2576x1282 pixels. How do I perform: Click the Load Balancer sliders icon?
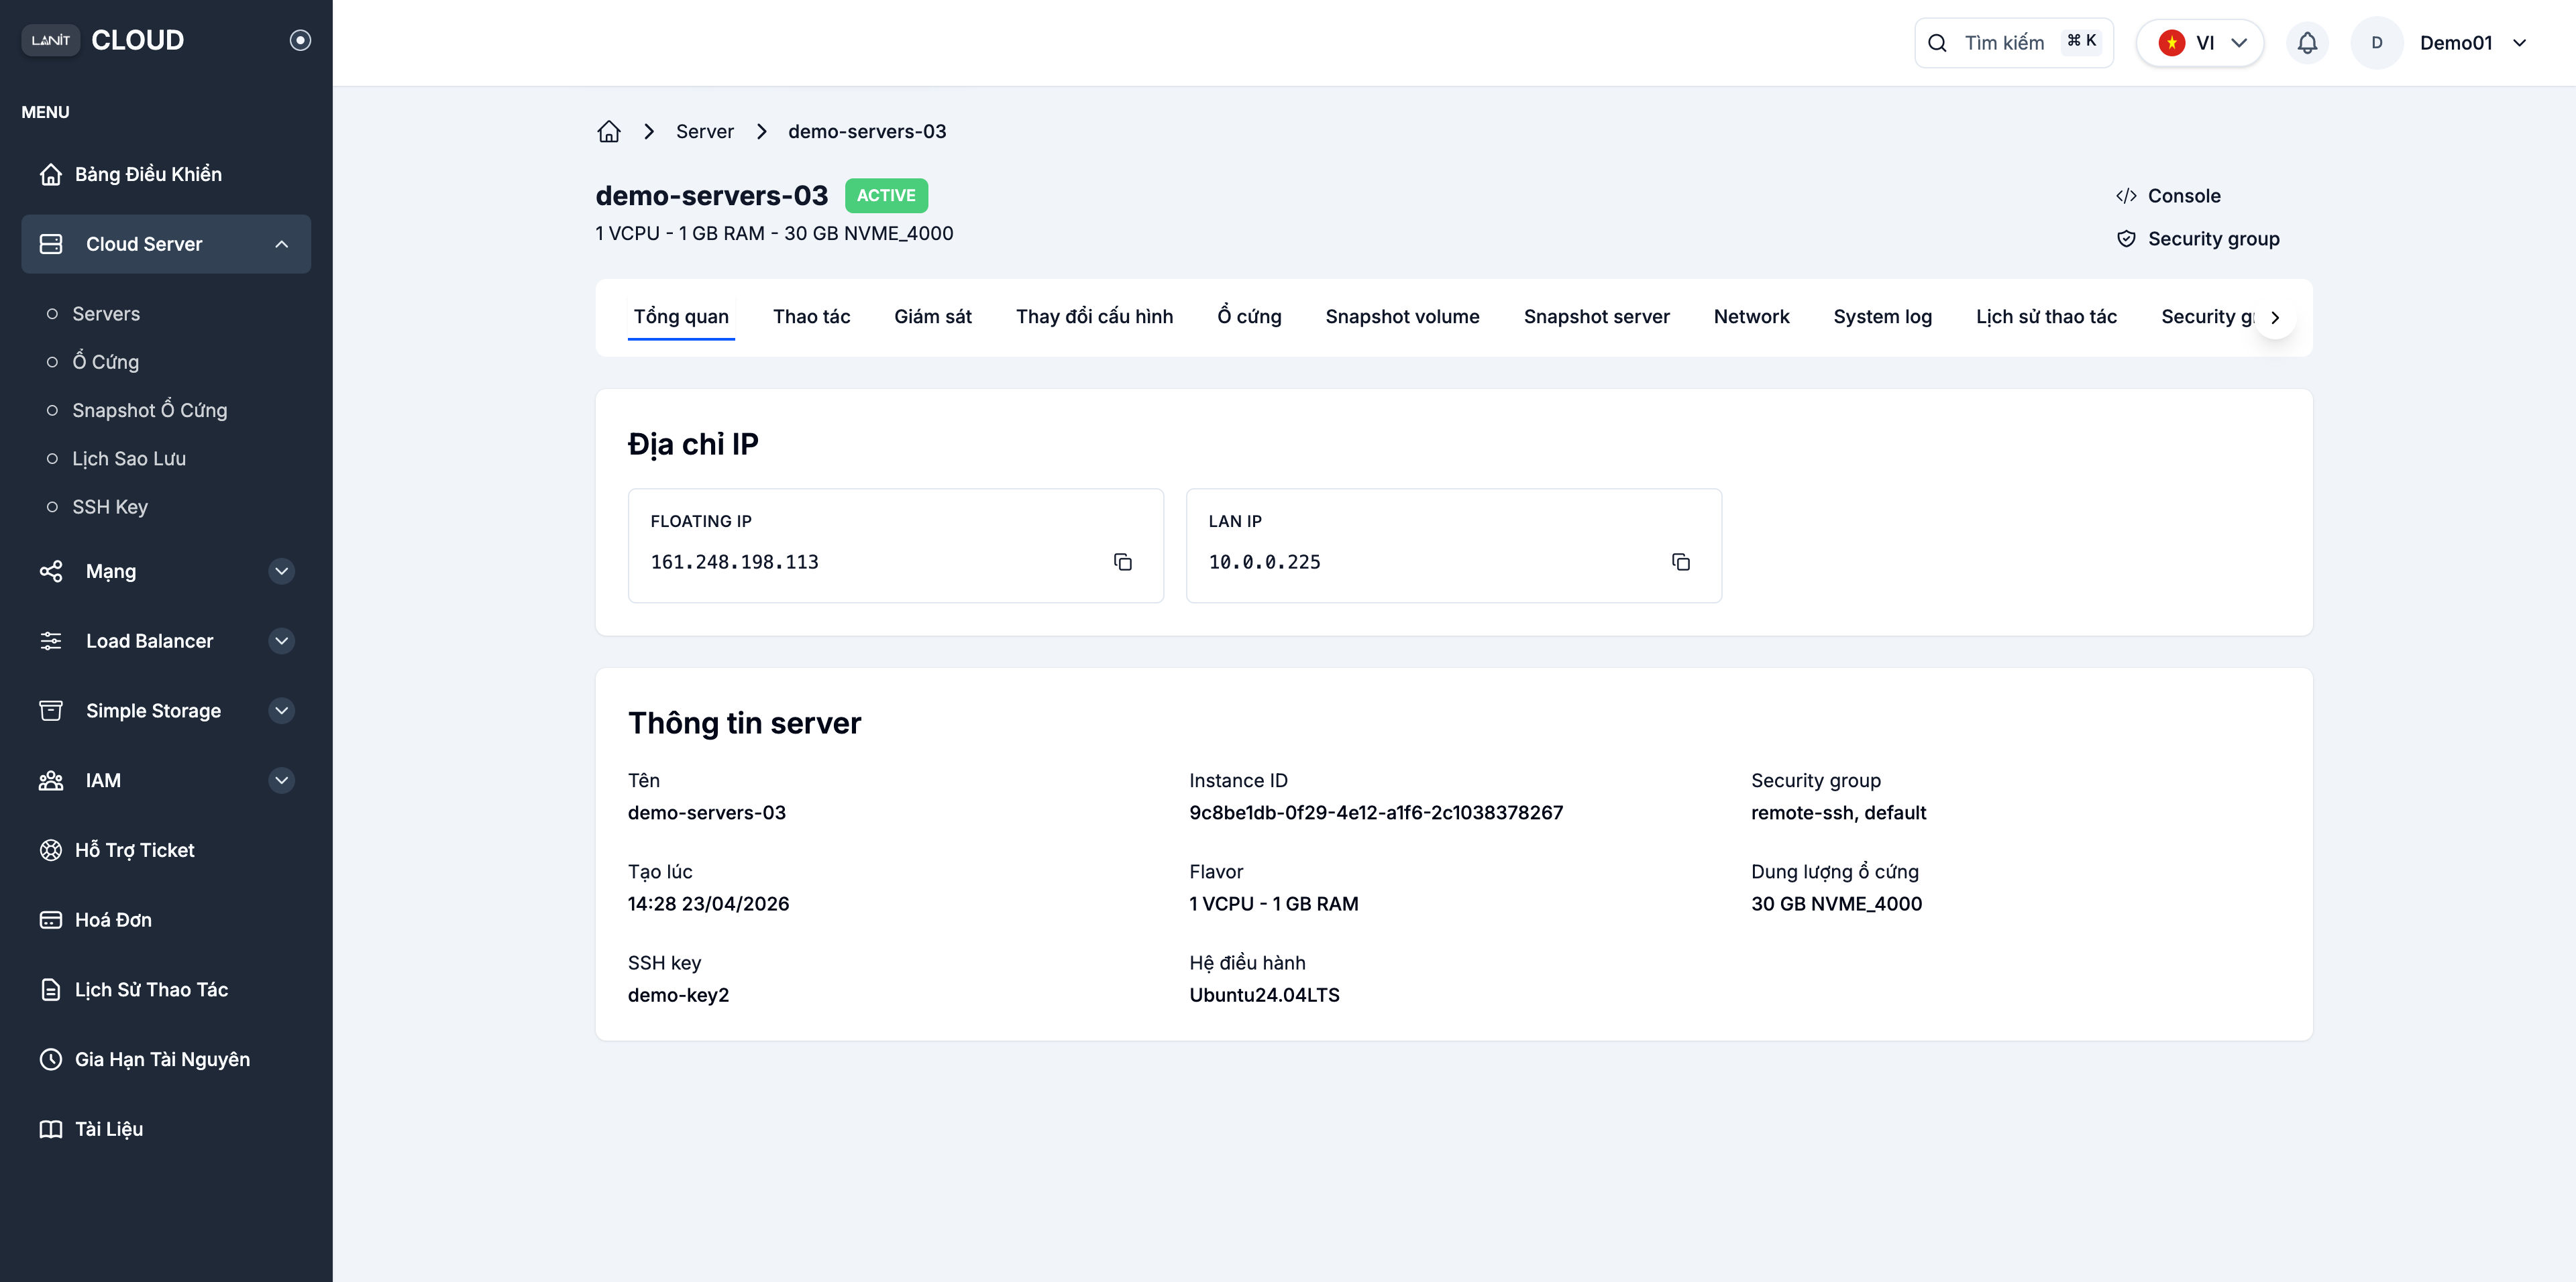point(51,642)
